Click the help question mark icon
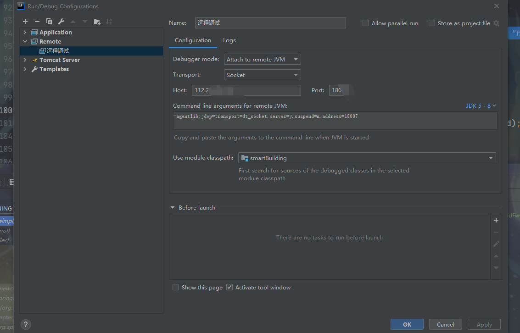 26,324
